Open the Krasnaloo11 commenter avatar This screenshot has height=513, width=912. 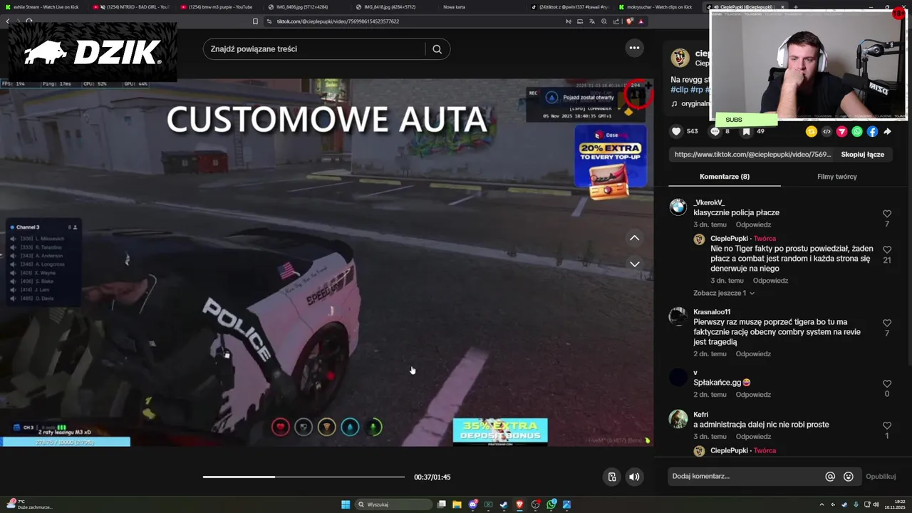click(678, 317)
